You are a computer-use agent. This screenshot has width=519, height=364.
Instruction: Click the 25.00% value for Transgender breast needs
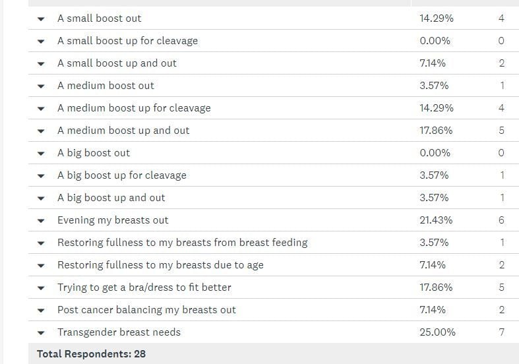438,332
